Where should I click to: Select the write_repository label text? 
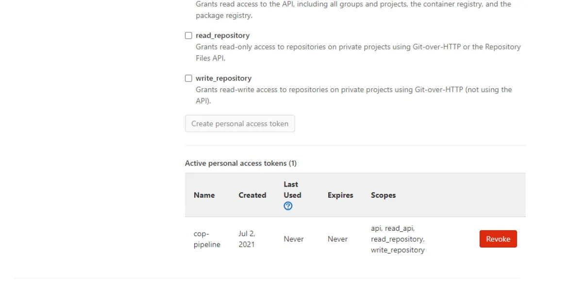point(223,78)
